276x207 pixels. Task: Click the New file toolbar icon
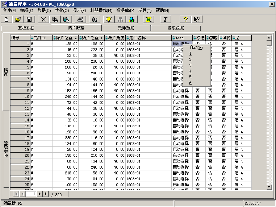7,19
